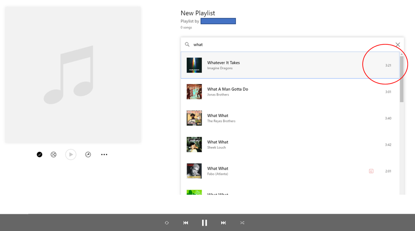Click the magnifier search icon
415x231 pixels.
tap(187, 44)
